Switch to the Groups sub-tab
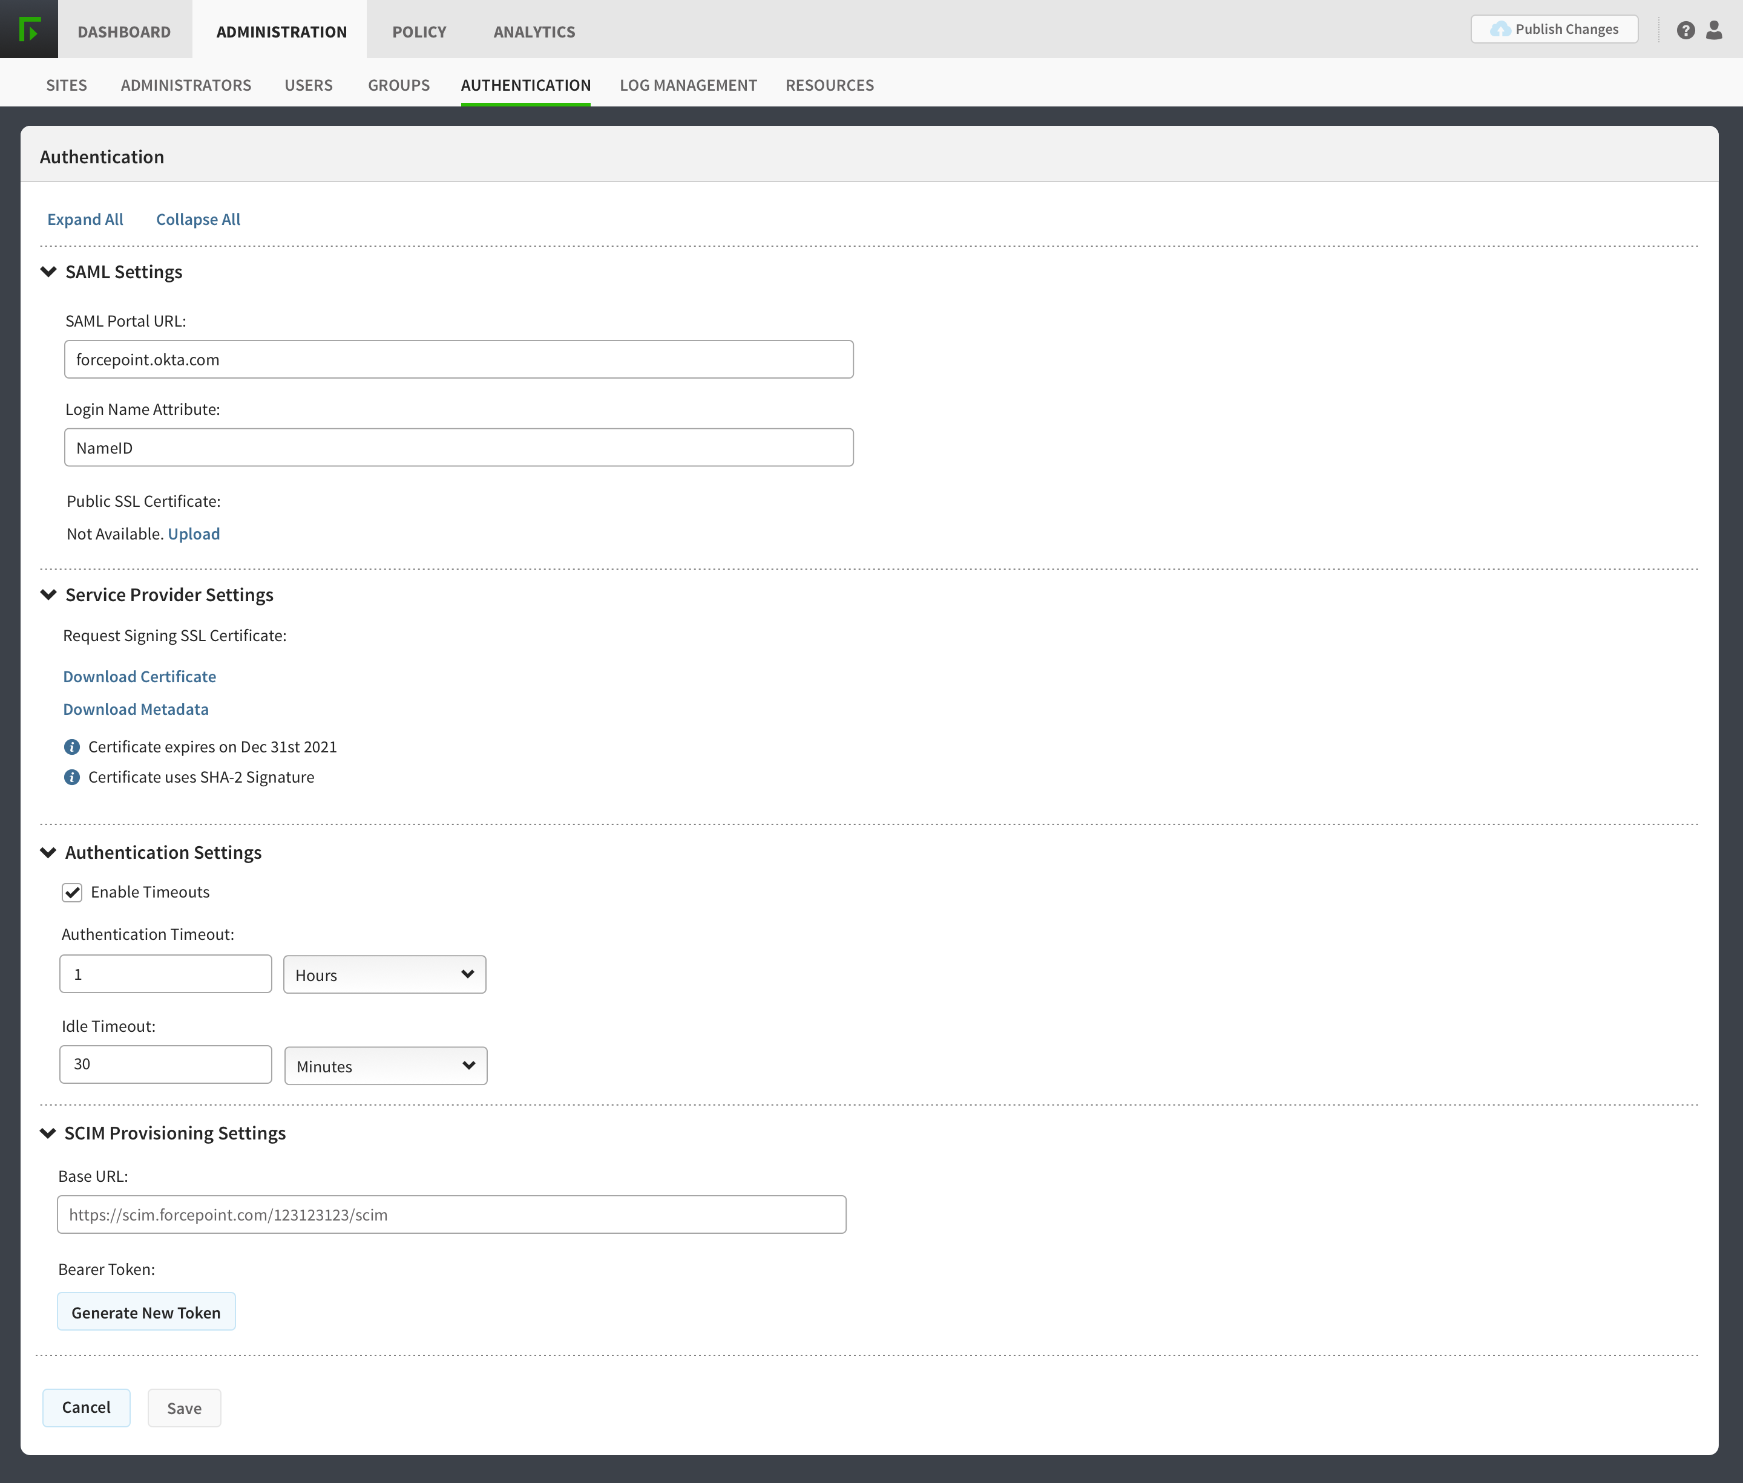Viewport: 1743px width, 1483px height. (x=399, y=85)
